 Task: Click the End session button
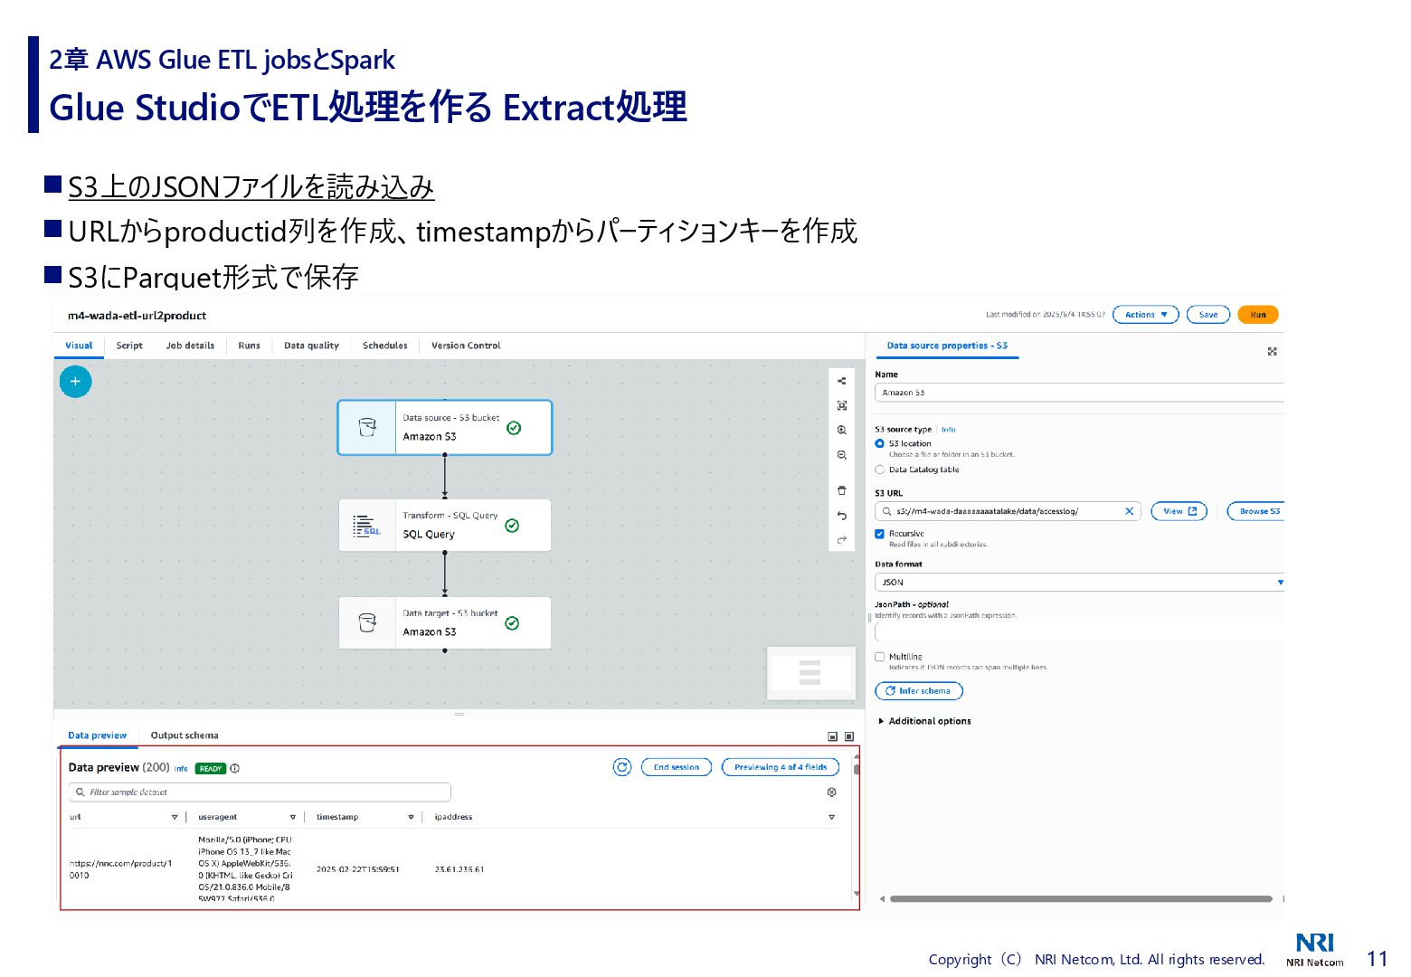pos(677,767)
